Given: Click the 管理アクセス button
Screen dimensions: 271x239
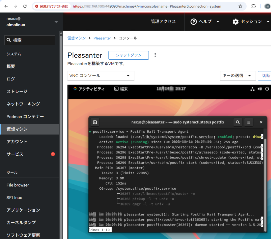Looking at the screenshot, I should click(163, 22).
